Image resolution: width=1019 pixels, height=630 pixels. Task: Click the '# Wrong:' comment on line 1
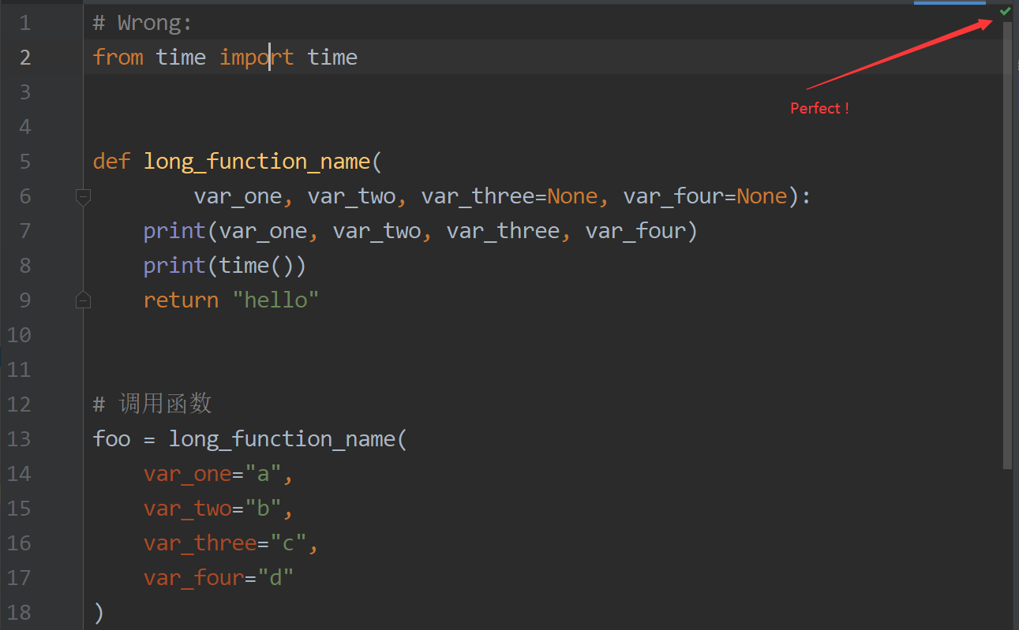(143, 23)
